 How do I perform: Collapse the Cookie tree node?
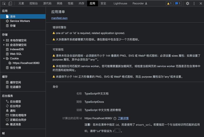tap(4, 58)
